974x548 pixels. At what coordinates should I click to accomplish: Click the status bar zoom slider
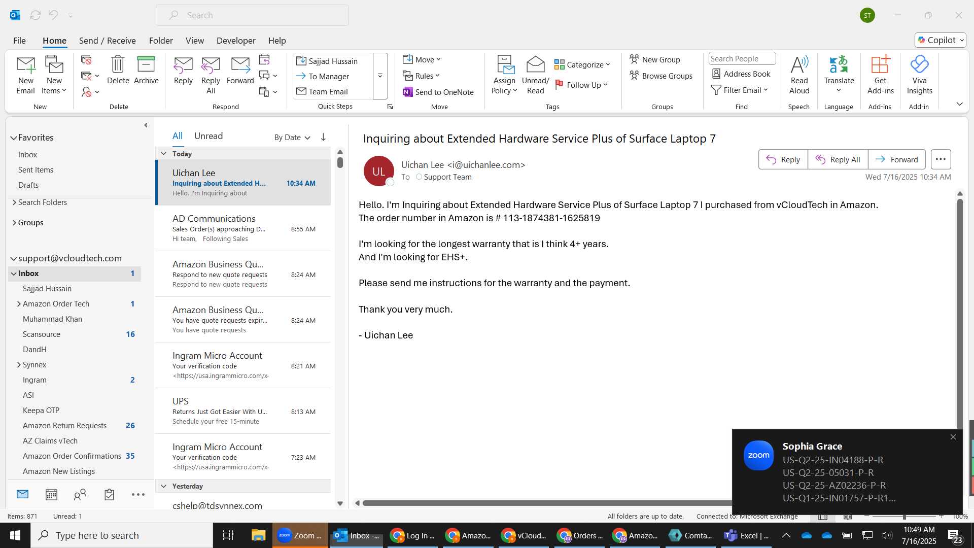coord(904,516)
